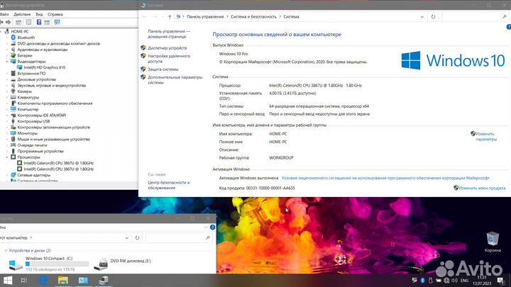Click the properties sheet icon in Device Manager toolbar
Image resolution: width=511 pixels, height=287 pixels.
(x=28, y=22)
